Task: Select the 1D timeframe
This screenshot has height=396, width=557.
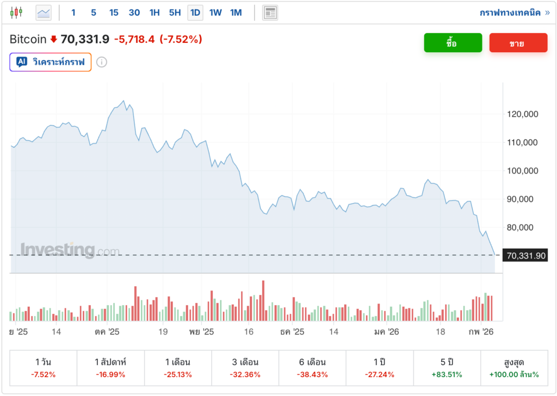Action: click(195, 12)
